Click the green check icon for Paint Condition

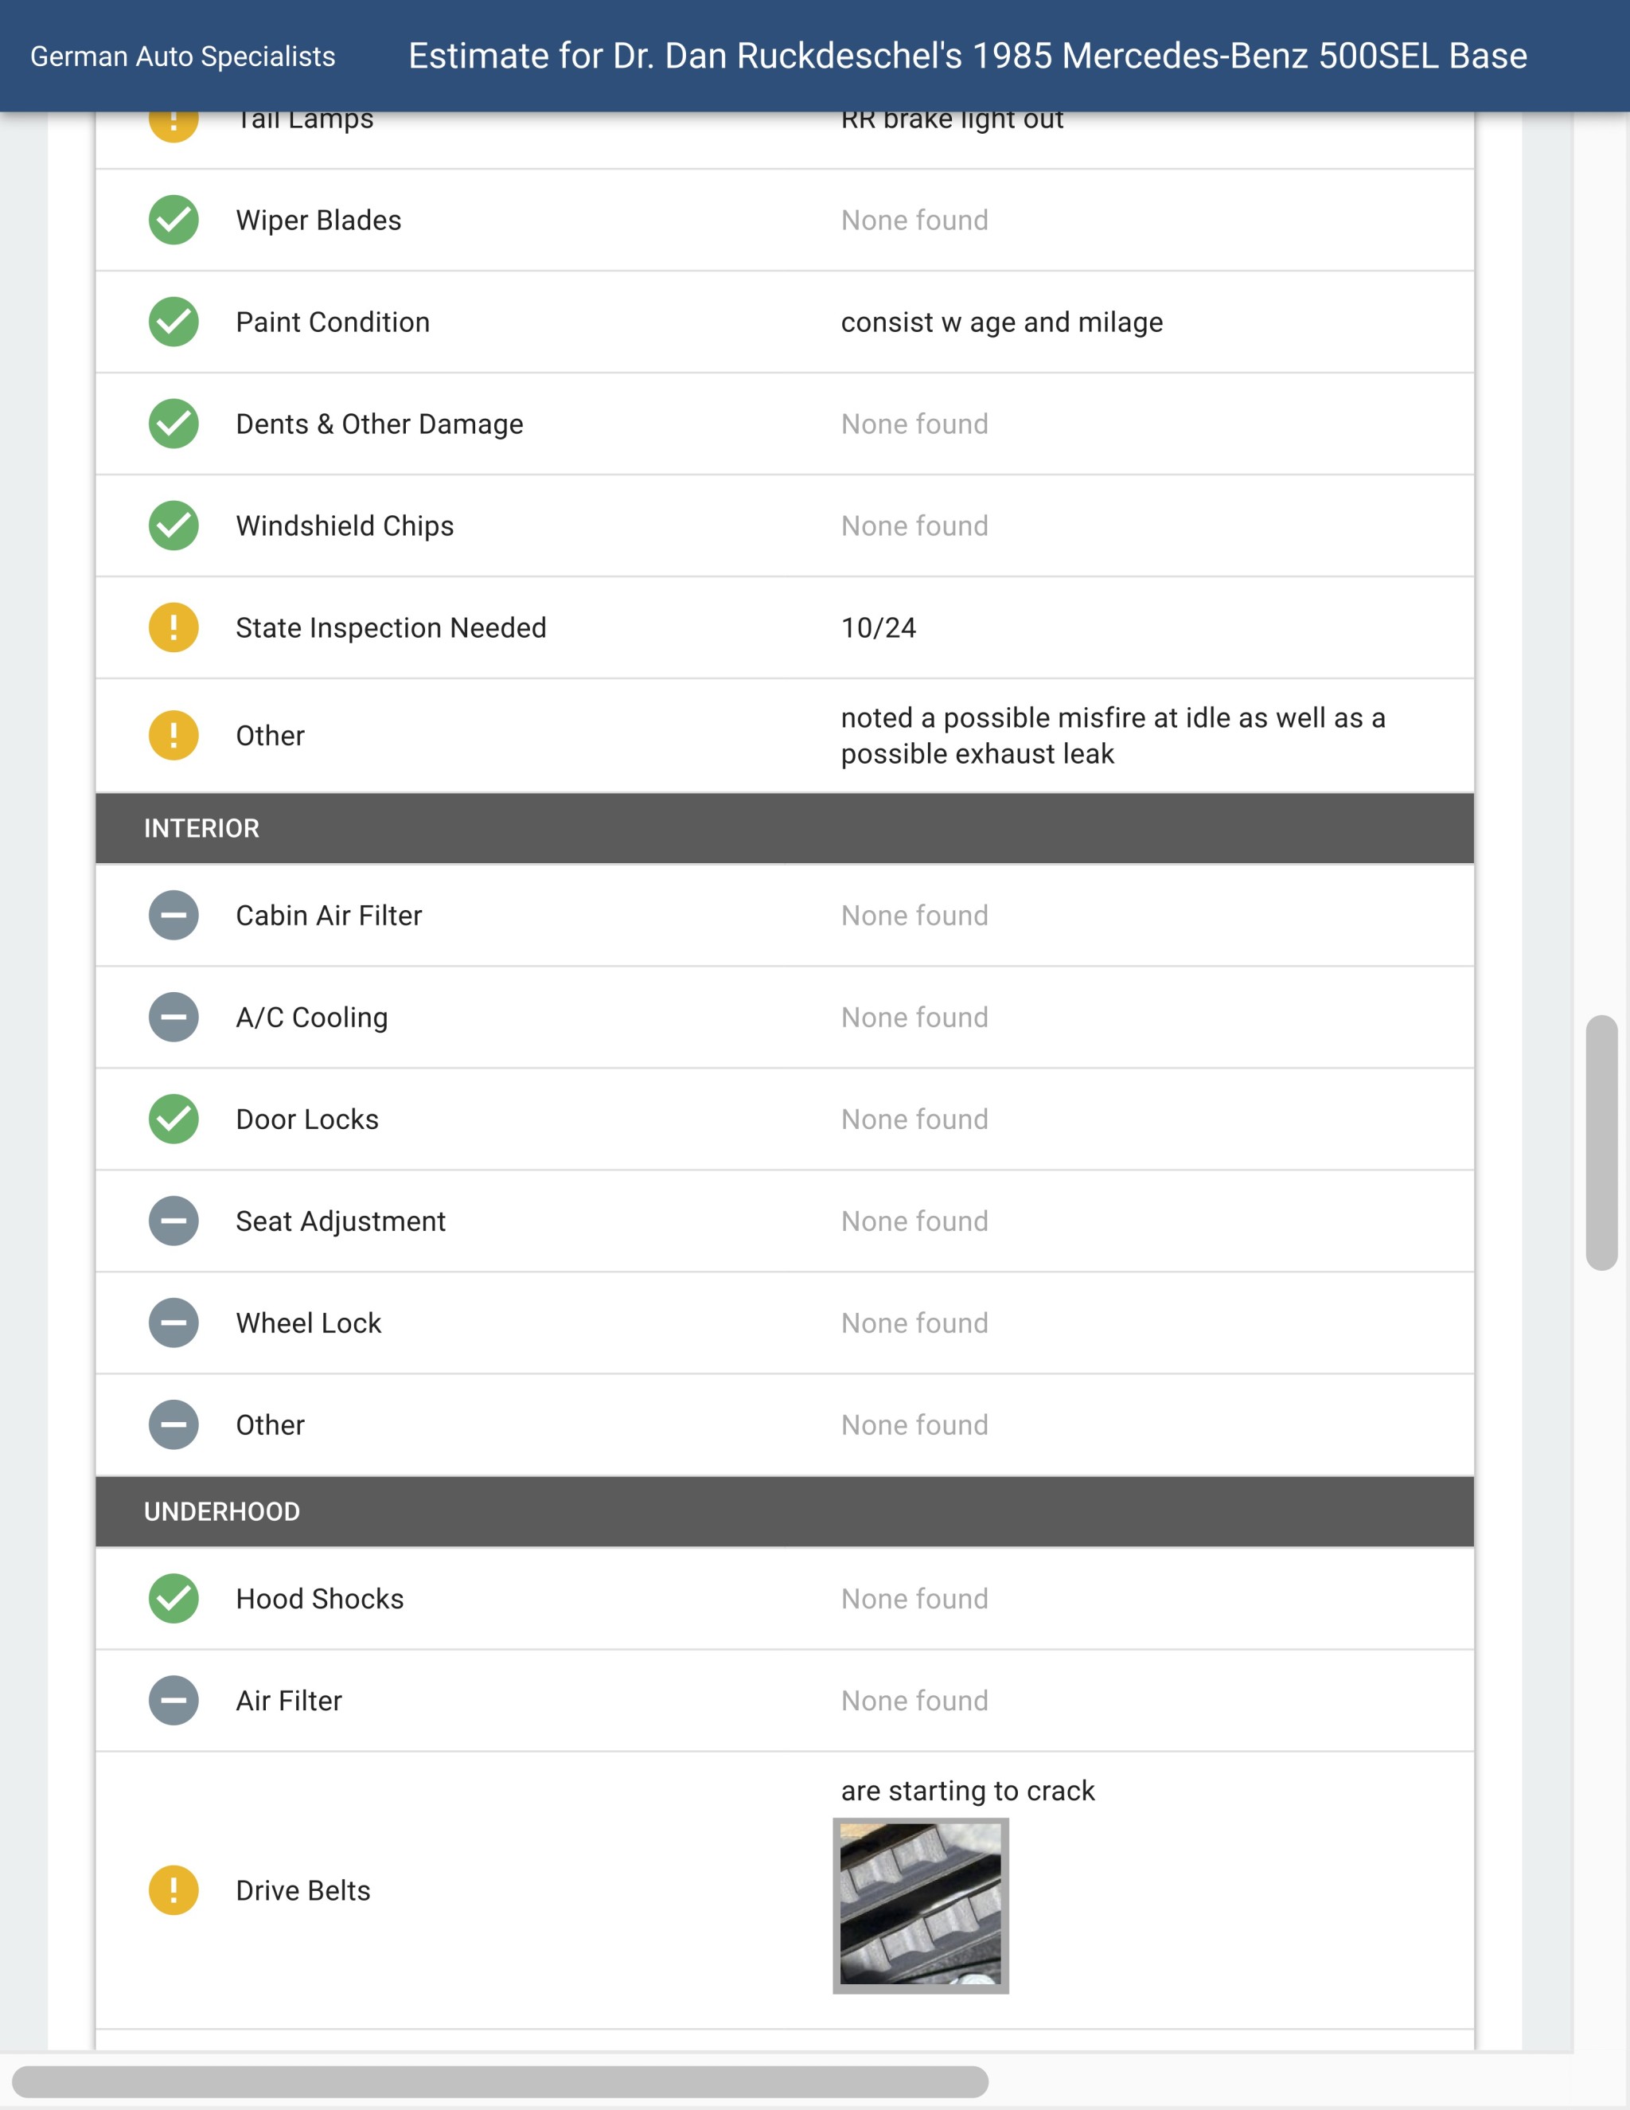coord(174,322)
